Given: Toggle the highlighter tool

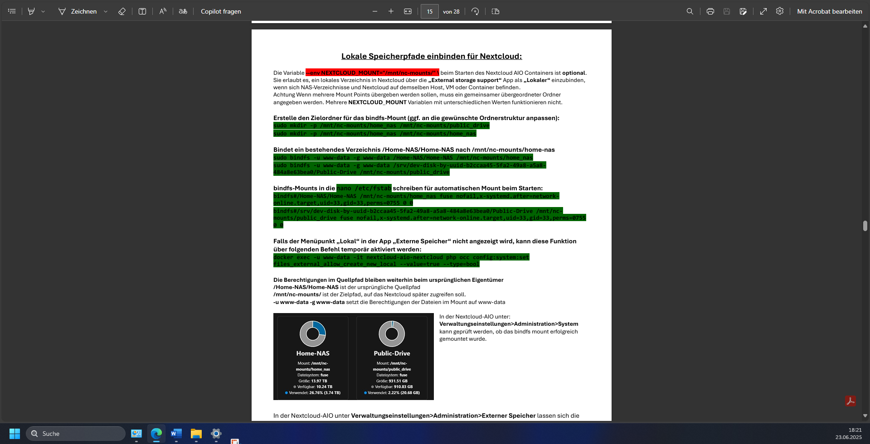Looking at the screenshot, I should pos(31,11).
